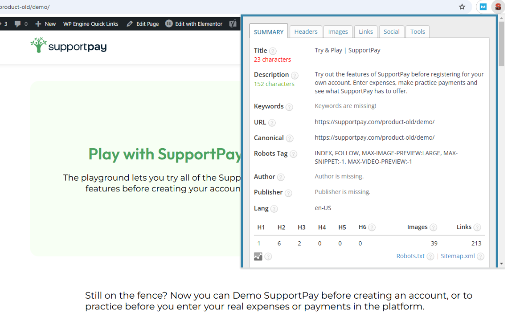Click the popup scrollbar down arrow
Screen dimensions: 505x316
pyautogui.click(x=501, y=263)
